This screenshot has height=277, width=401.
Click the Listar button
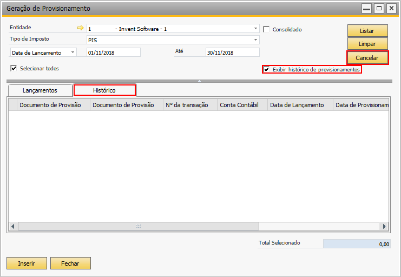click(367, 31)
